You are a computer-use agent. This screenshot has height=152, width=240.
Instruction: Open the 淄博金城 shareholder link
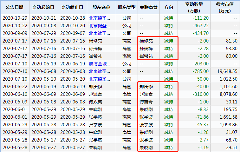tap(99, 64)
